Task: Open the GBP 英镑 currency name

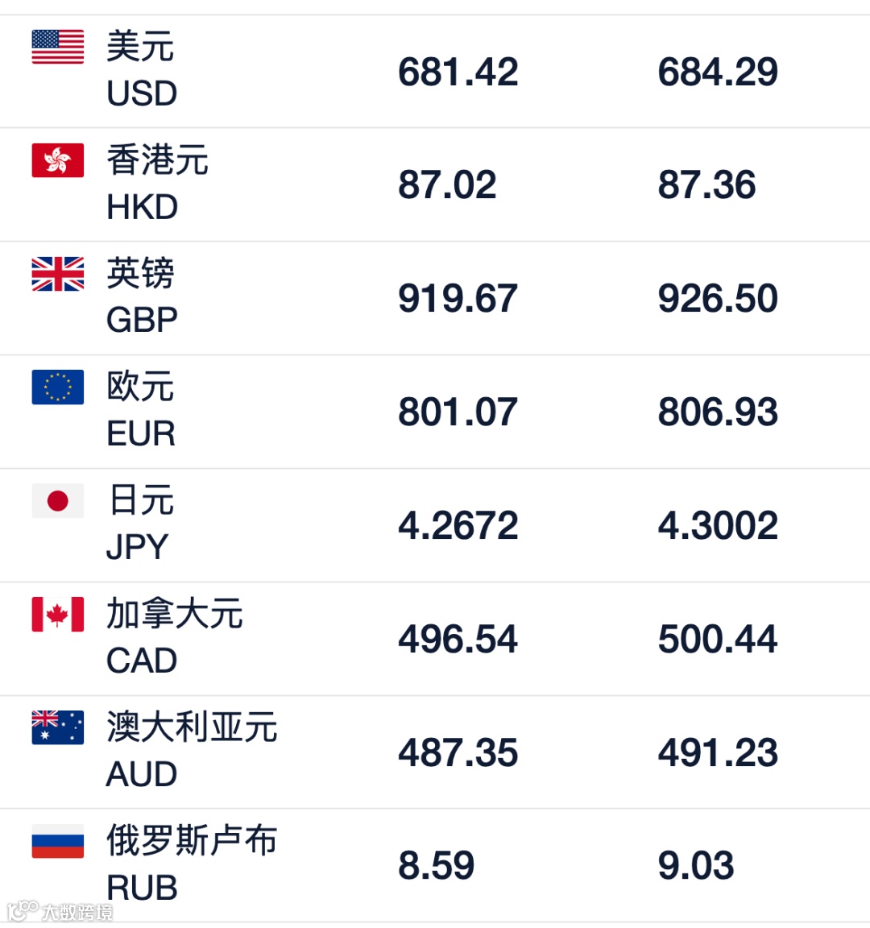Action: pyautogui.click(x=140, y=274)
